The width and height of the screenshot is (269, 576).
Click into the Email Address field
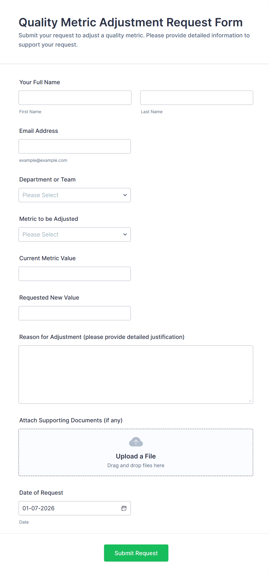coord(74,146)
